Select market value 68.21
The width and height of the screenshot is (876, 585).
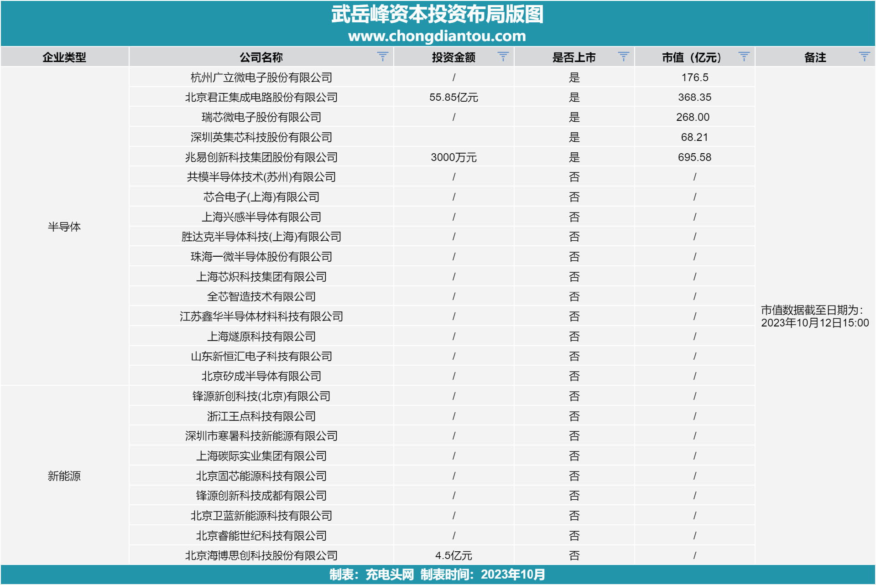[x=694, y=137]
